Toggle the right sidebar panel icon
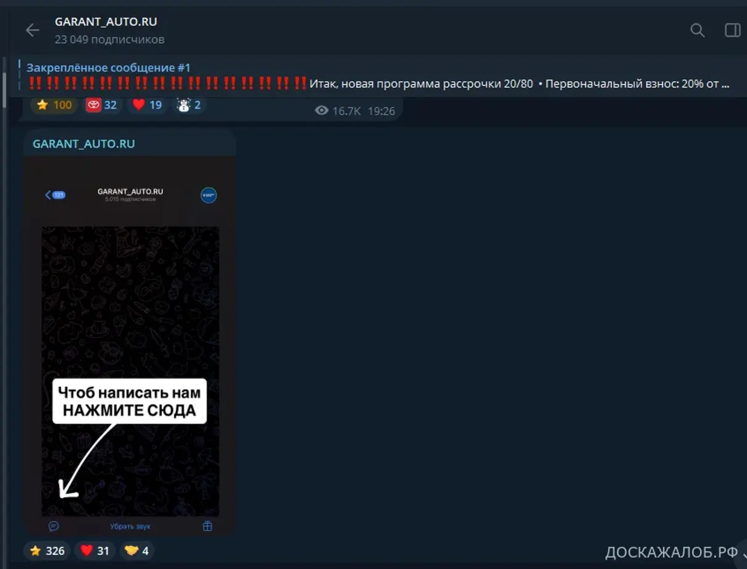The height and width of the screenshot is (569, 747). (x=732, y=30)
